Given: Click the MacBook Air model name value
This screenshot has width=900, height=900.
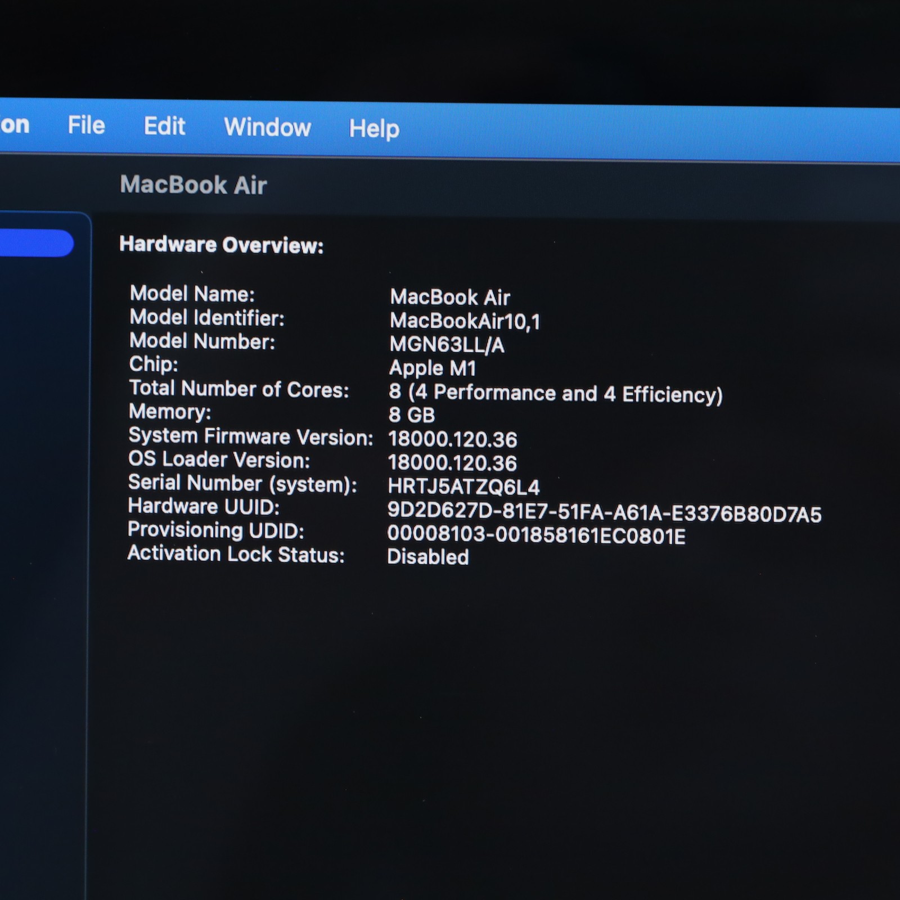Looking at the screenshot, I should 450,297.
